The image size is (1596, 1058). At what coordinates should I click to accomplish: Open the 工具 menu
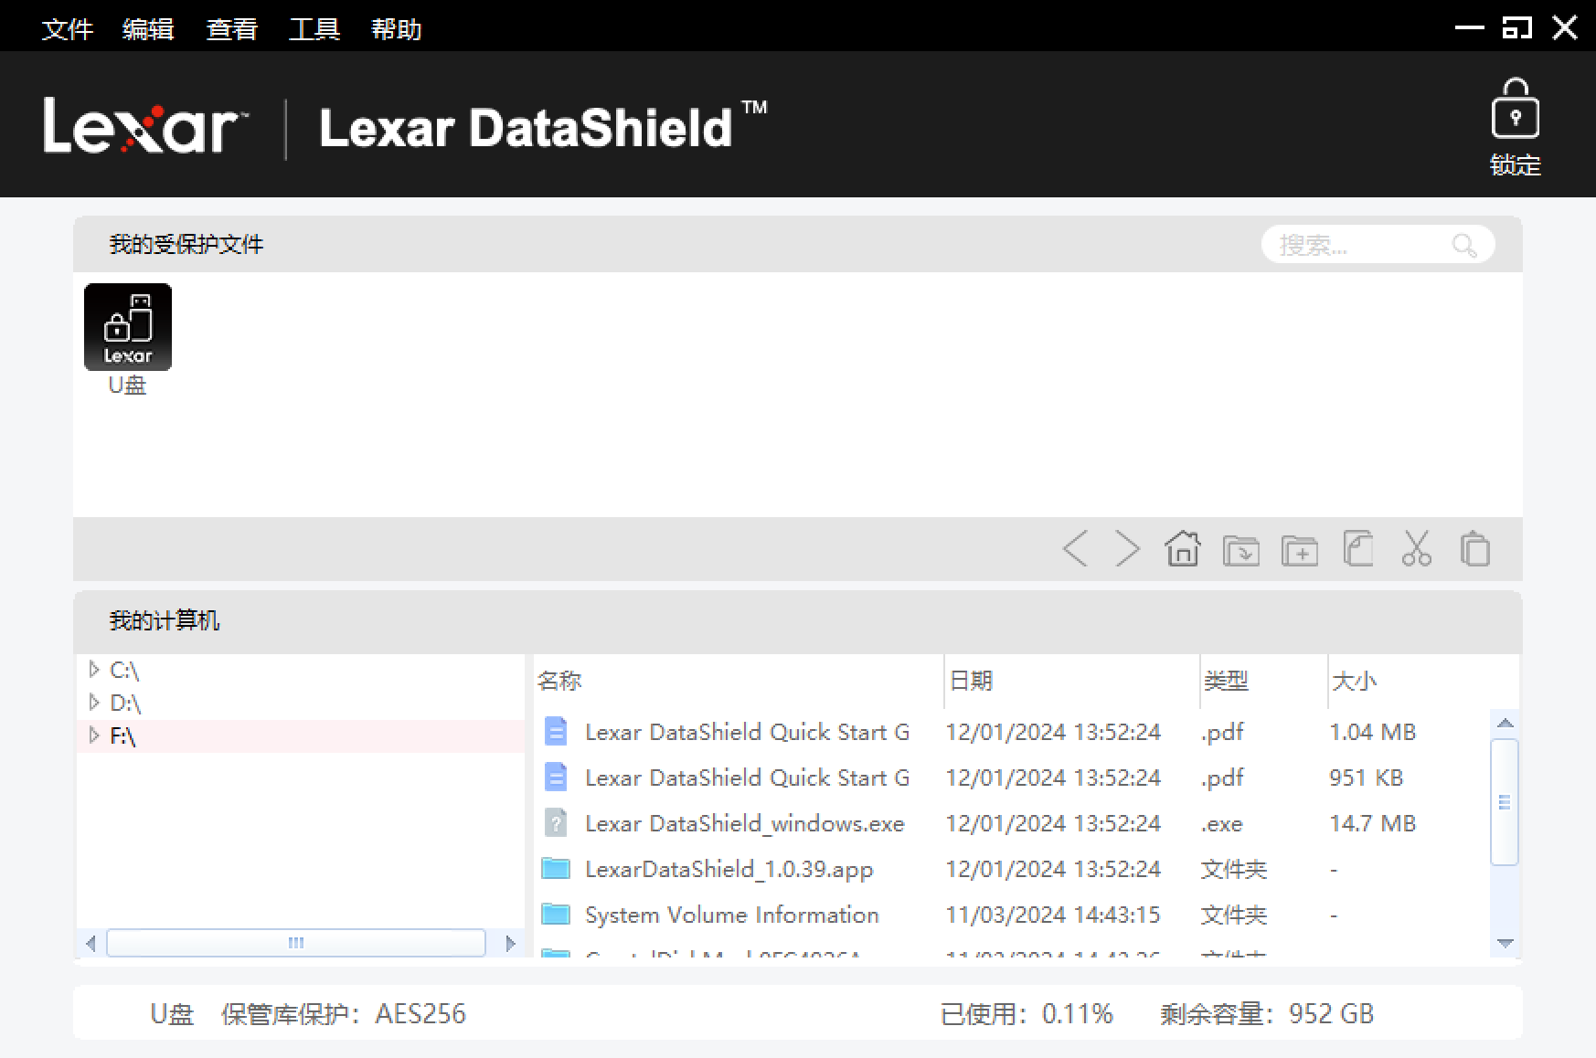(x=314, y=29)
